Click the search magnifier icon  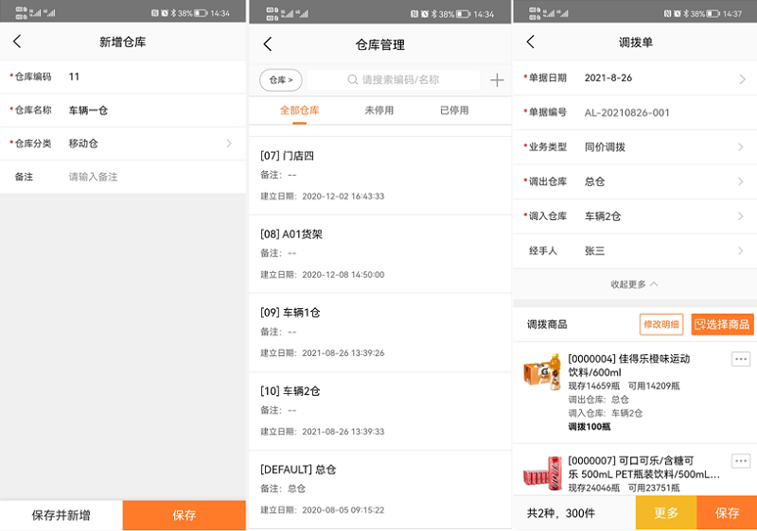point(353,80)
